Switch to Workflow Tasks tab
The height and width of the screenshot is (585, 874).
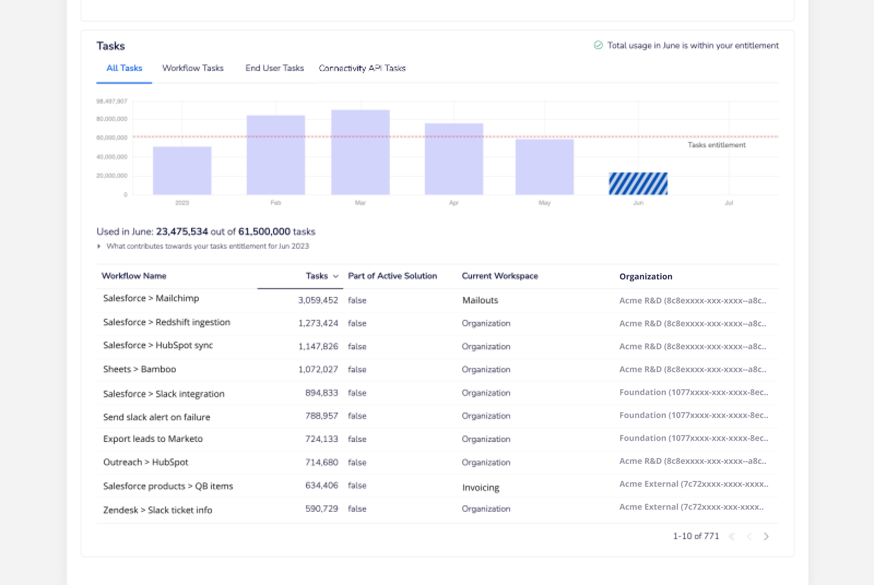click(x=193, y=68)
